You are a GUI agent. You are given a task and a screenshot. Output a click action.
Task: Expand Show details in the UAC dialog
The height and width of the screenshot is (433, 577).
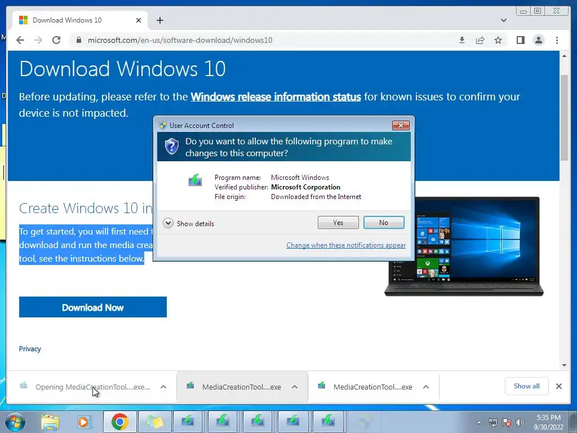[188, 223]
